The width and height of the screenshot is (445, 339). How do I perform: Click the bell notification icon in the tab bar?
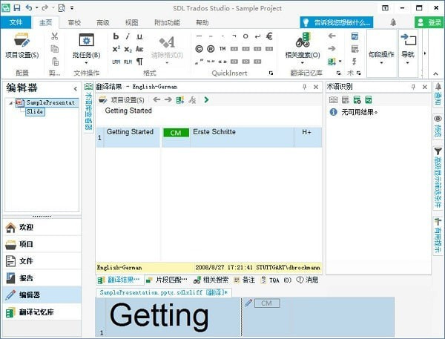pos(393,22)
